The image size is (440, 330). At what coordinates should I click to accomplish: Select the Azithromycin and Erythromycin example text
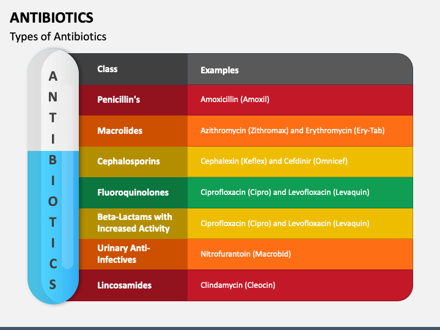(x=292, y=131)
